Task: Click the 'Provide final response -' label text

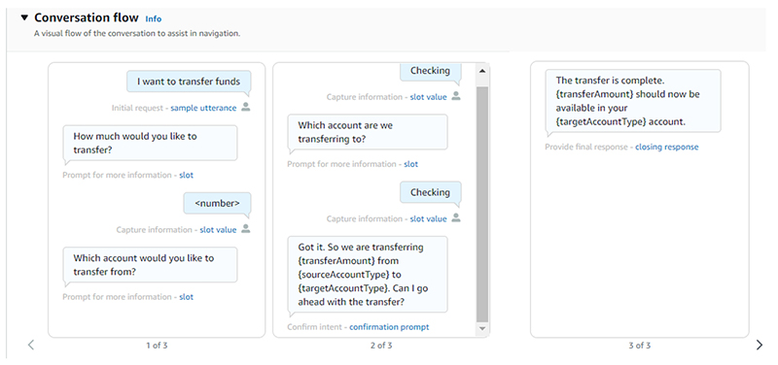Action: click(x=589, y=148)
